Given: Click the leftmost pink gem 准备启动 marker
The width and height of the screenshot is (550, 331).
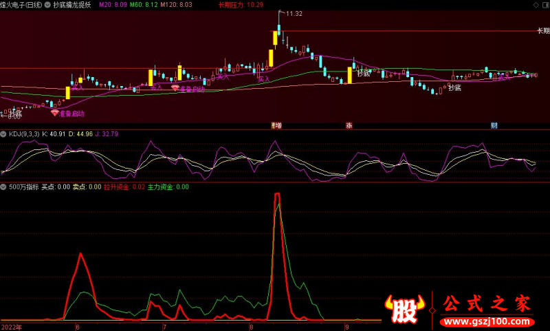Looking at the screenshot, I should [55, 112].
